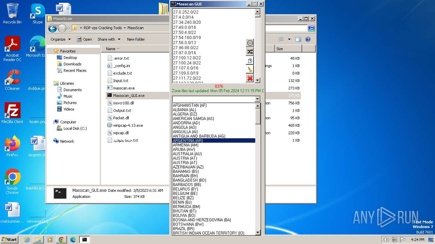Copy the IP range list
Image resolution: width=435 pixels, height=244 pixels.
[250, 61]
